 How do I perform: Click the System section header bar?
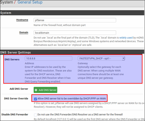point(72,13)
